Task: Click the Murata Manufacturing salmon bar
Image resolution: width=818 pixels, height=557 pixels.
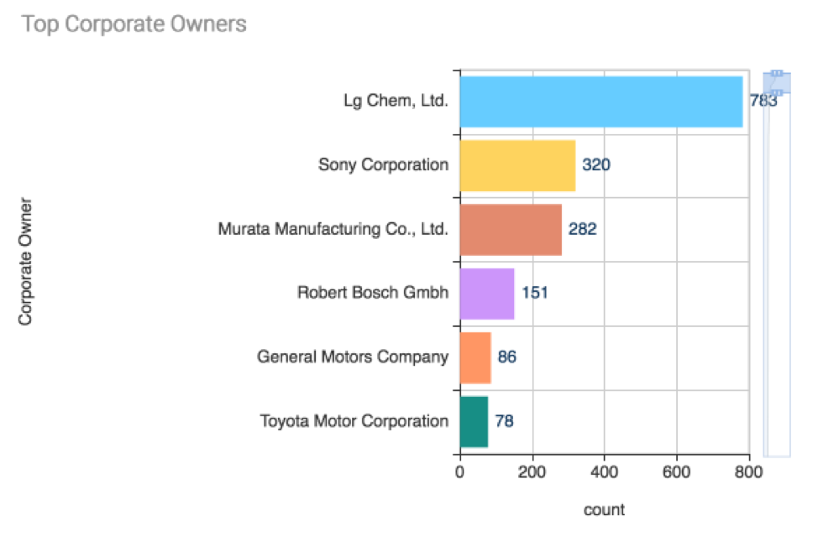Action: [510, 229]
